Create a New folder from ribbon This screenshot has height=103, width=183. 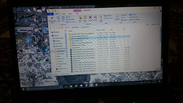point(101,19)
